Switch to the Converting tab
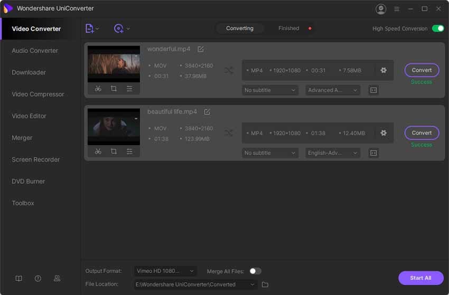This screenshot has width=449, height=295. pos(240,28)
